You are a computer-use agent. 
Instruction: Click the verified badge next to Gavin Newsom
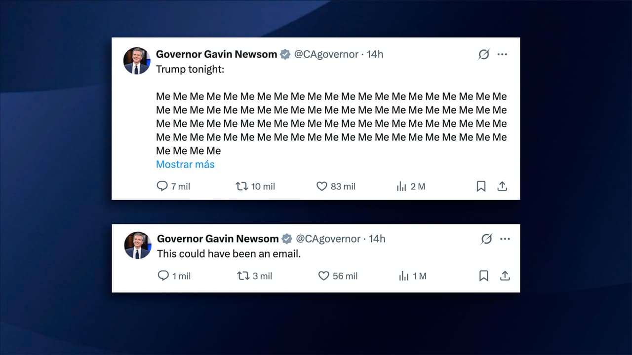tap(285, 54)
